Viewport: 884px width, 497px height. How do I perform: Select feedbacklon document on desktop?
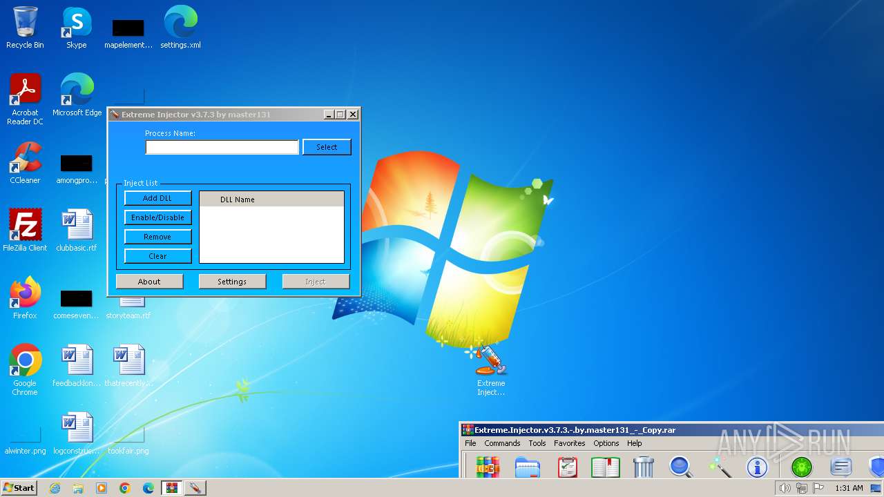[x=77, y=366]
